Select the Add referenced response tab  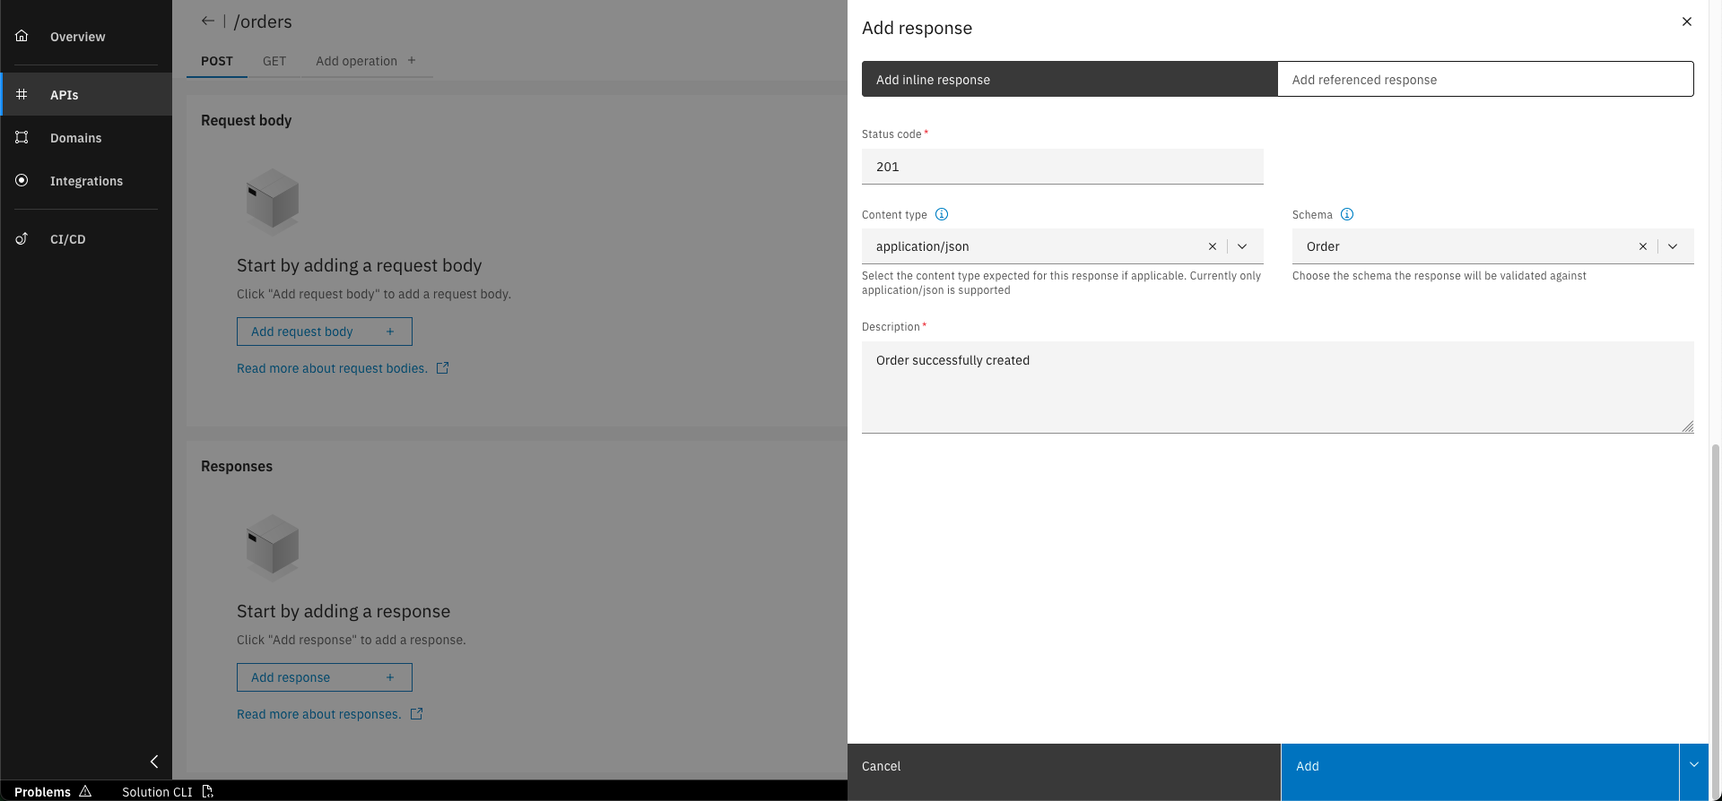tap(1485, 79)
